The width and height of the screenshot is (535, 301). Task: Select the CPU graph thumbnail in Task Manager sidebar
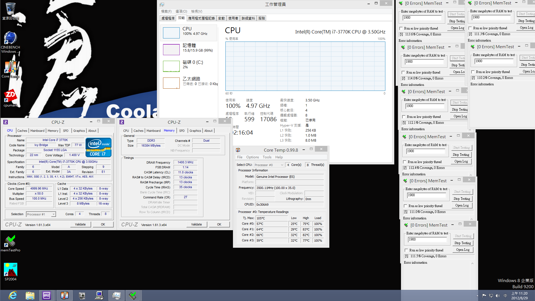(x=171, y=33)
